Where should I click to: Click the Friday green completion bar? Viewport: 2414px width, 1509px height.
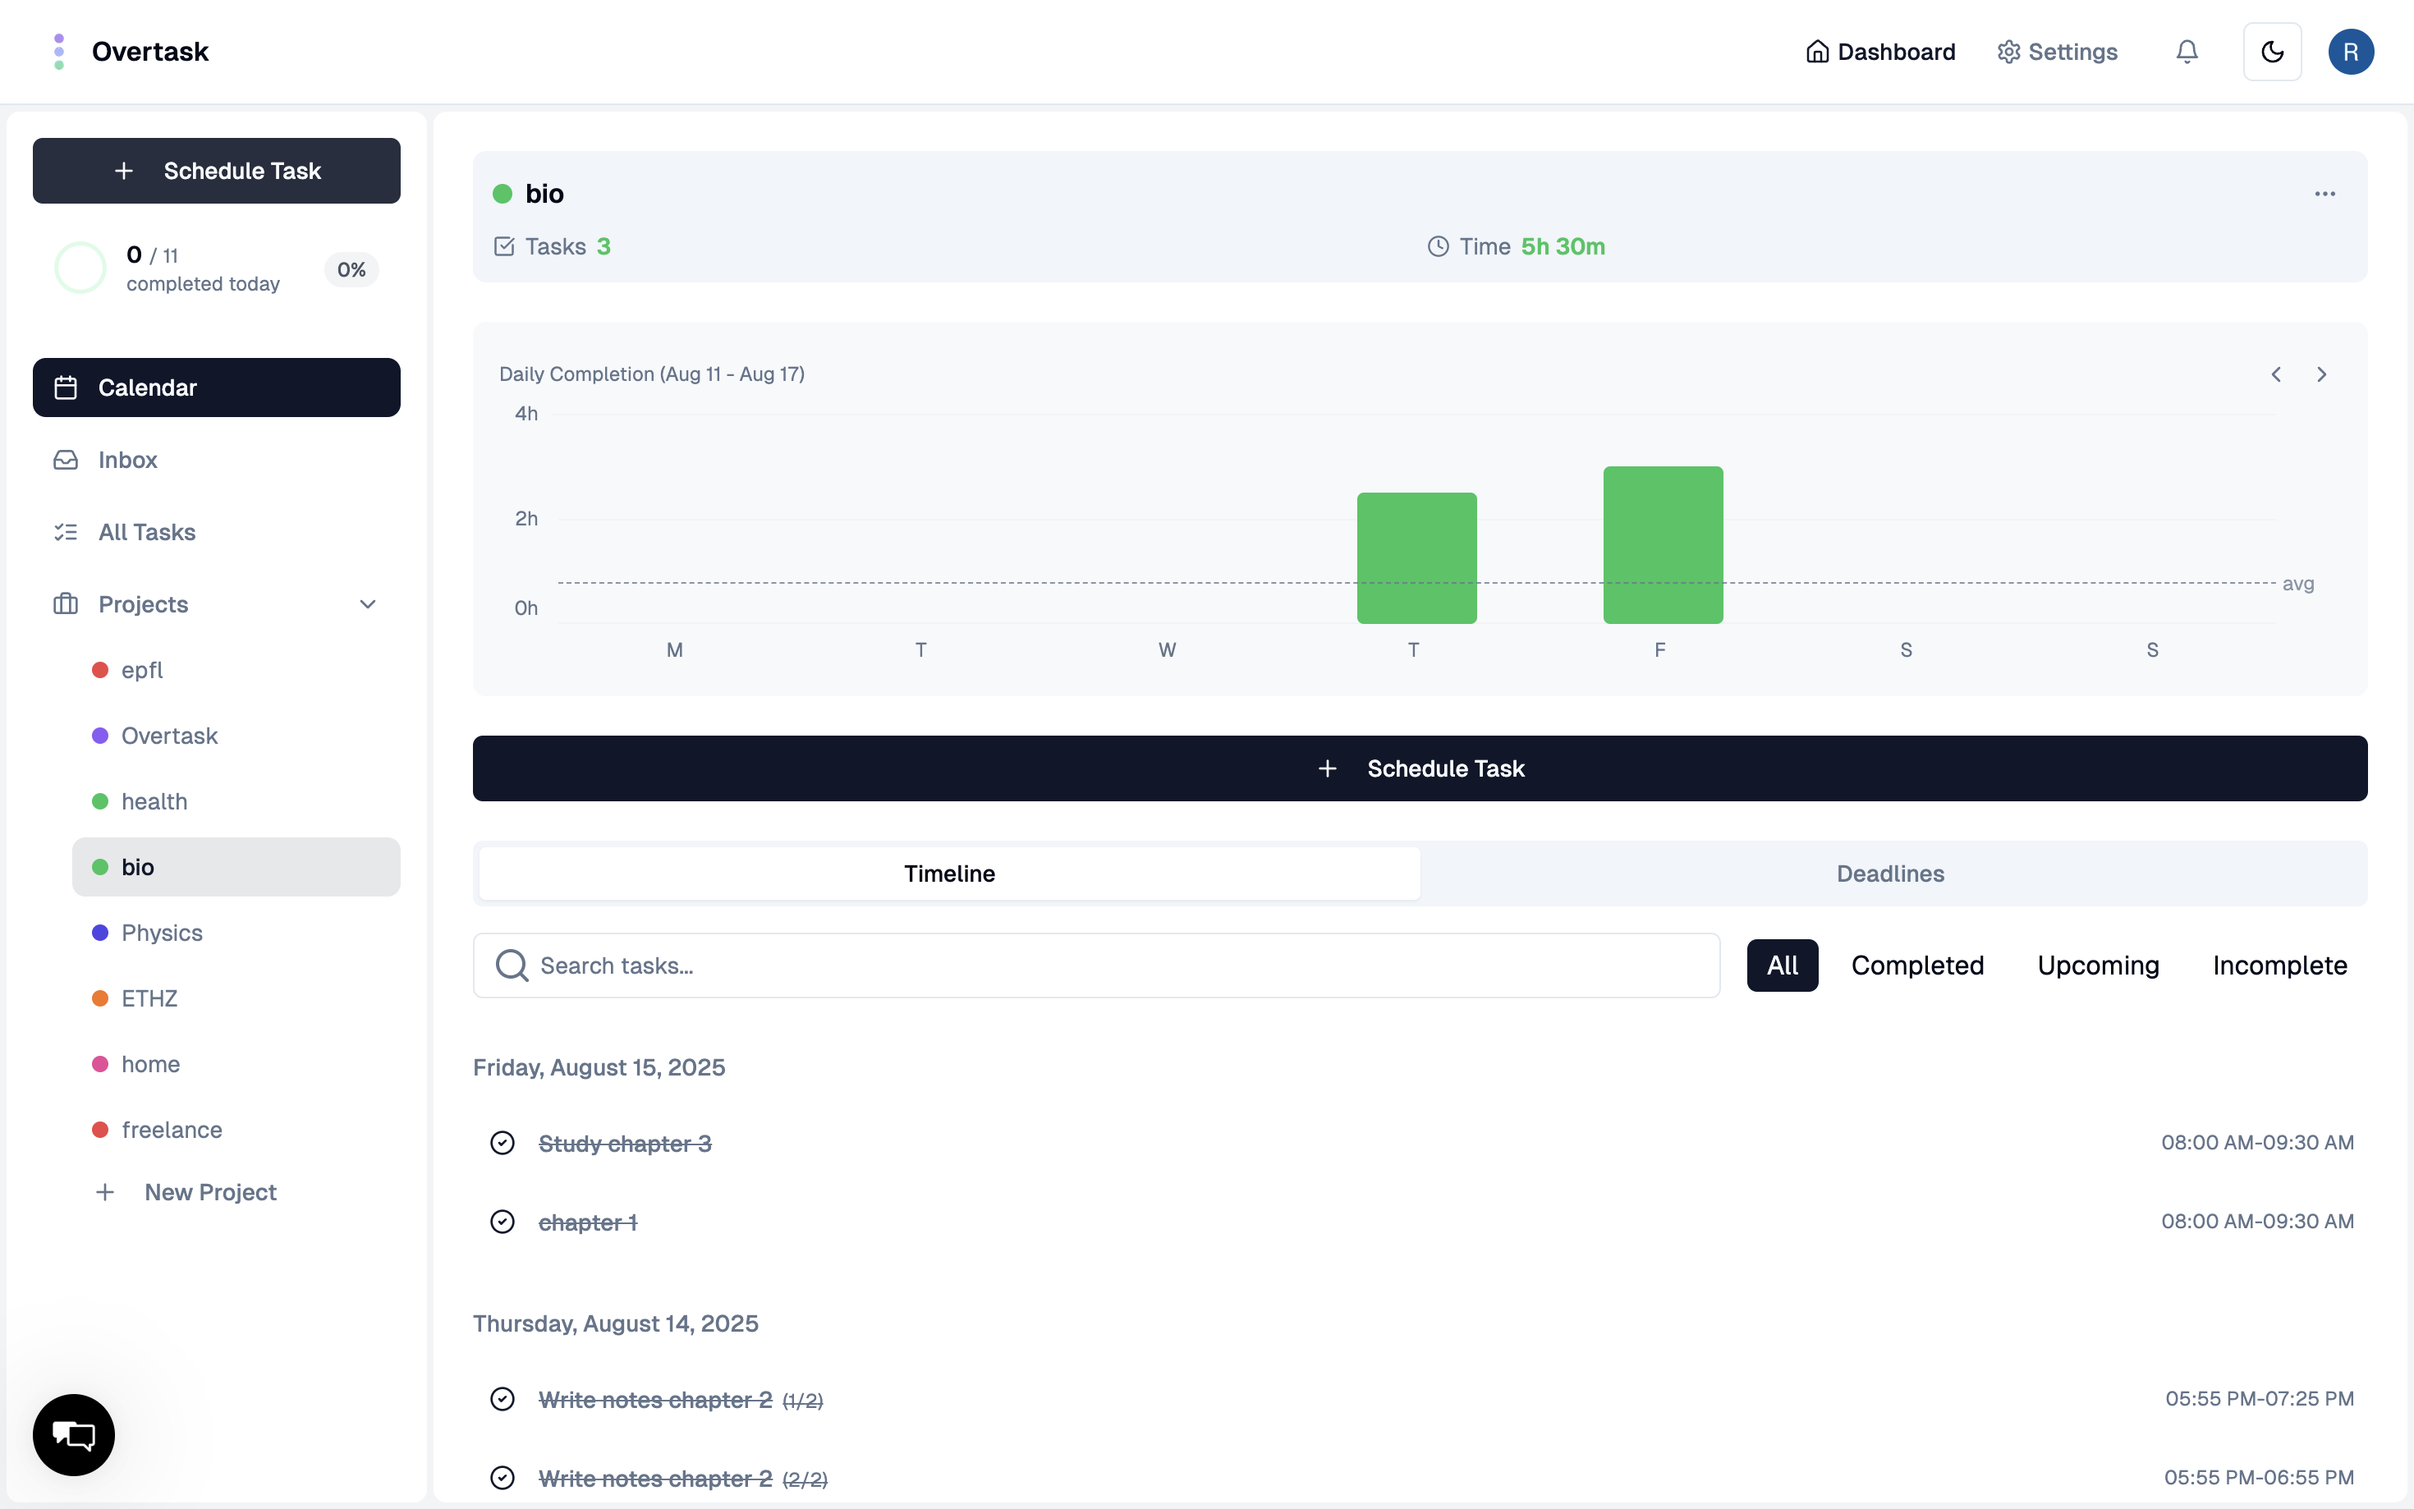[1663, 545]
